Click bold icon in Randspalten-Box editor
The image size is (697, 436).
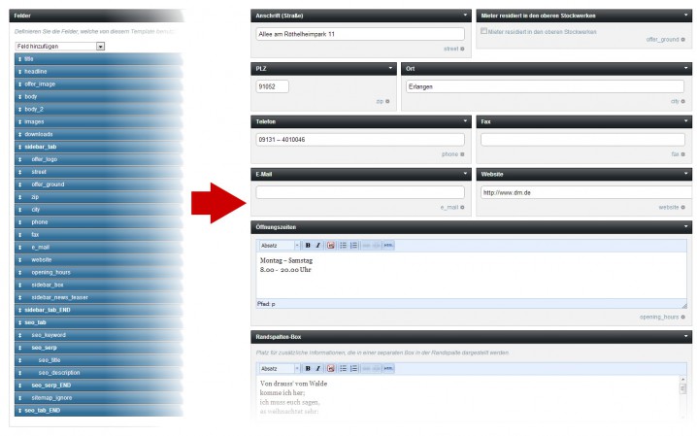pos(308,369)
